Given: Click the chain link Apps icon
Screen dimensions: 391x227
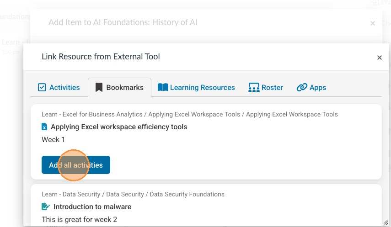Looking at the screenshot, I should tap(301, 87).
